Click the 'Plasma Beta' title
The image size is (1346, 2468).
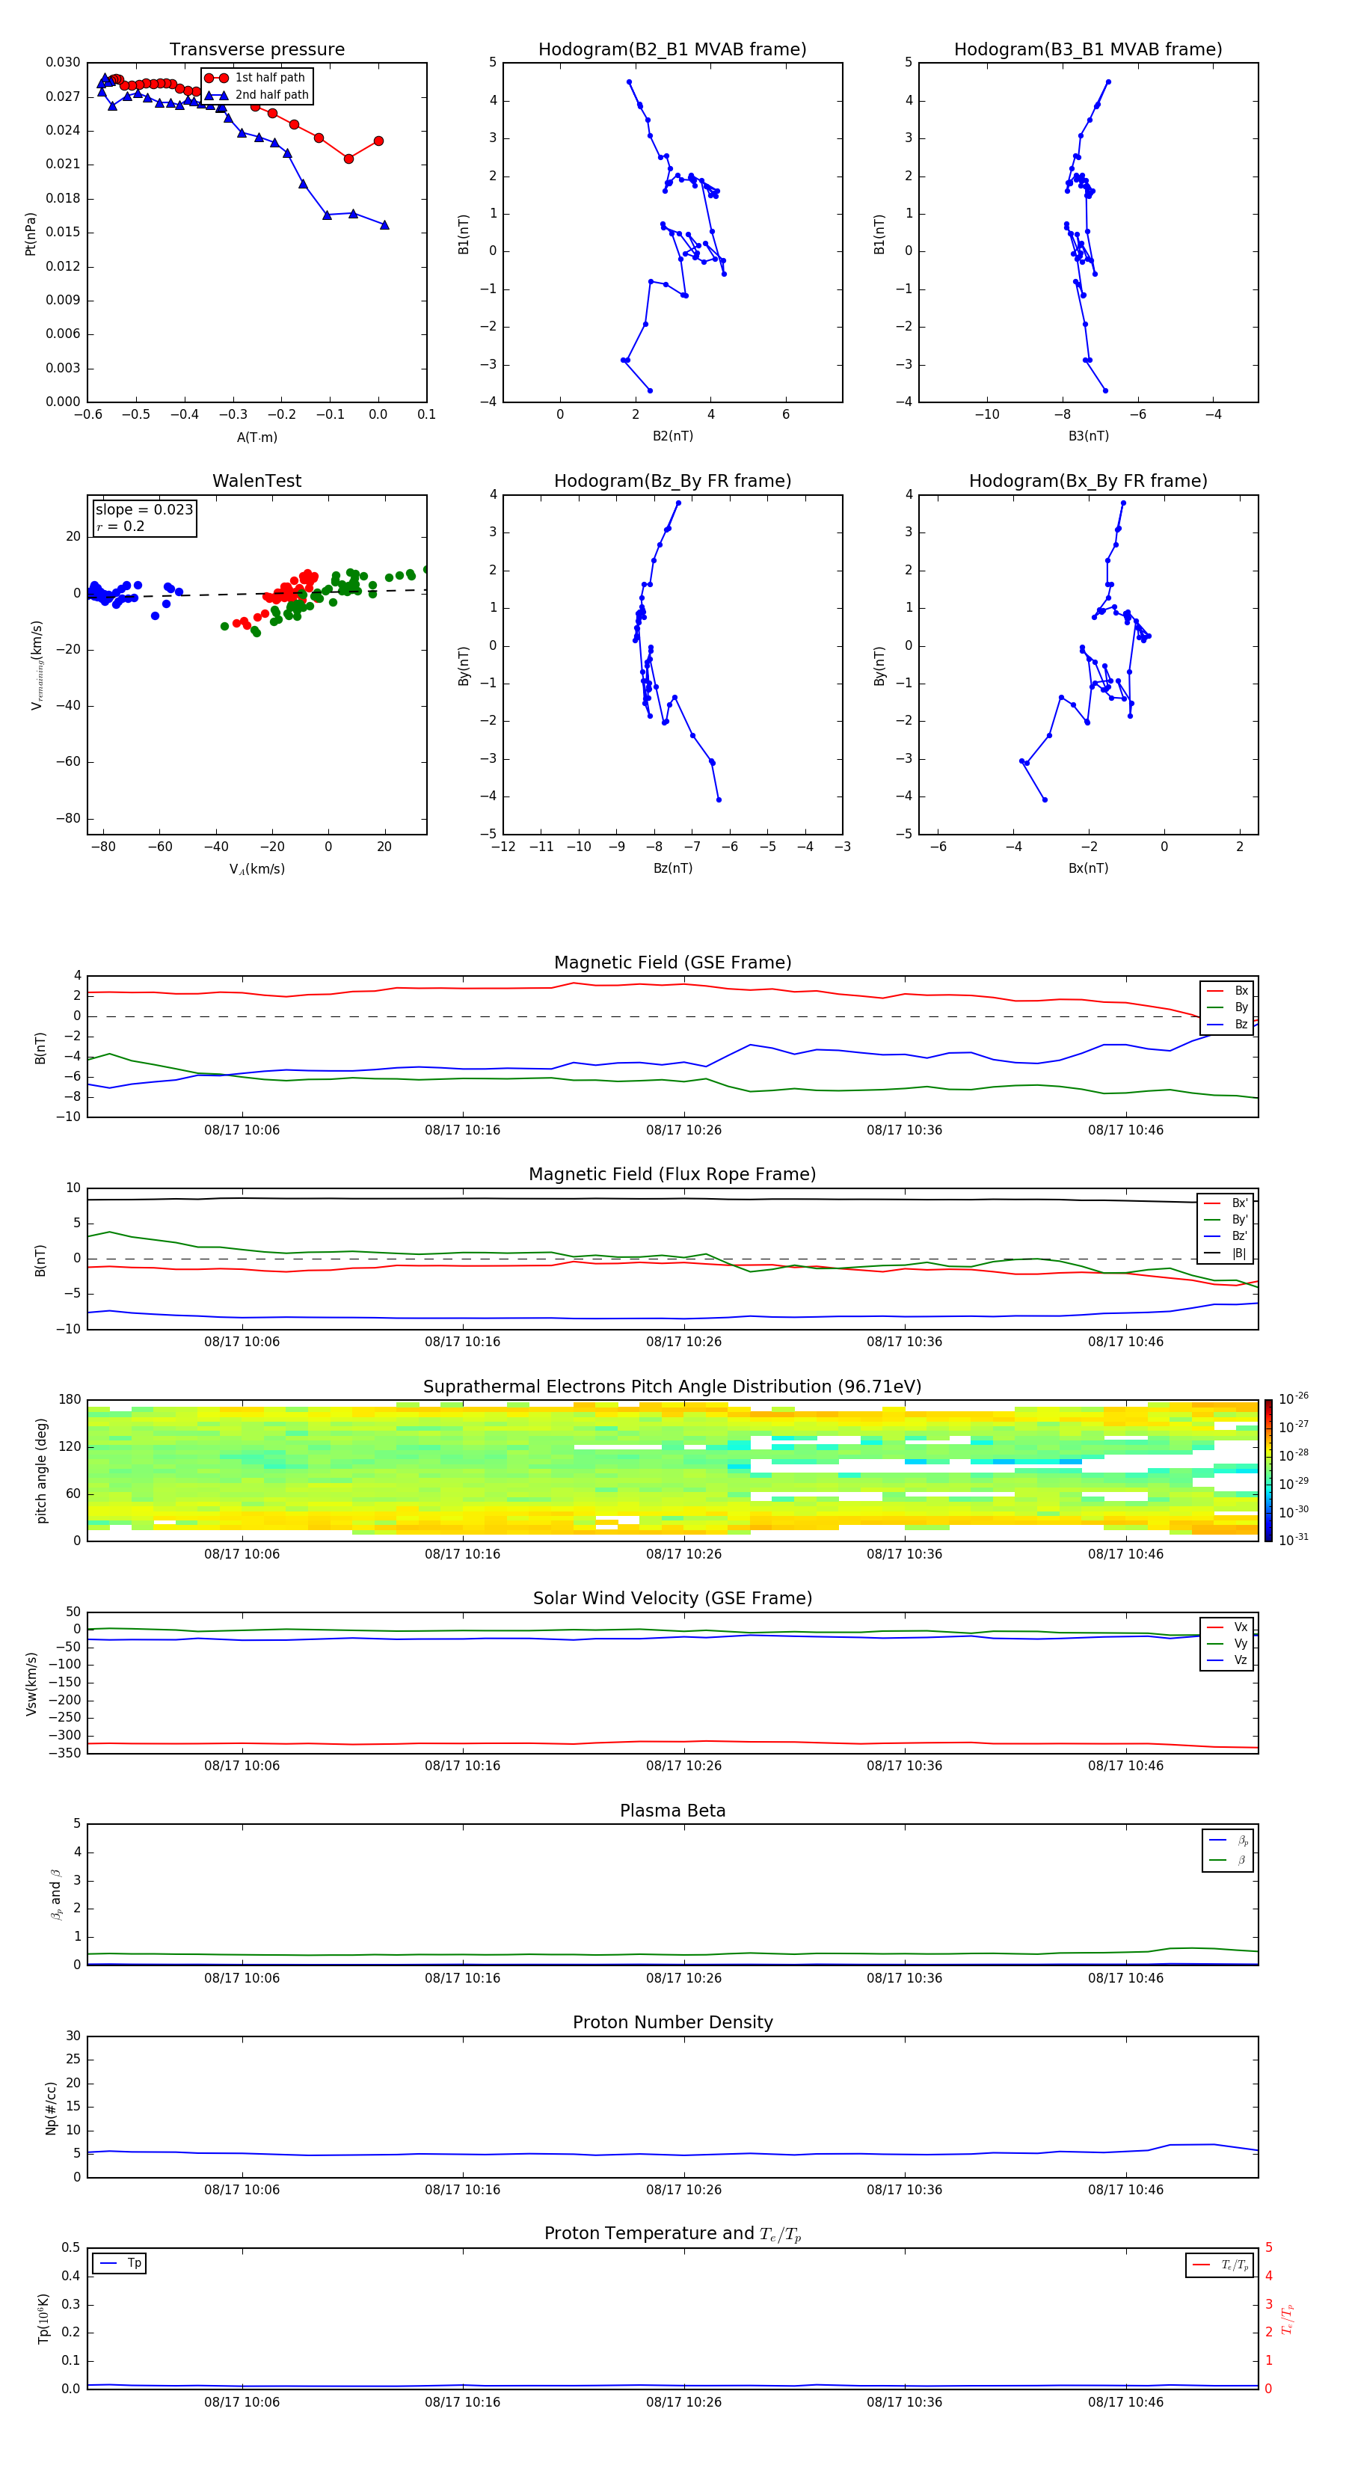pos(672,1811)
